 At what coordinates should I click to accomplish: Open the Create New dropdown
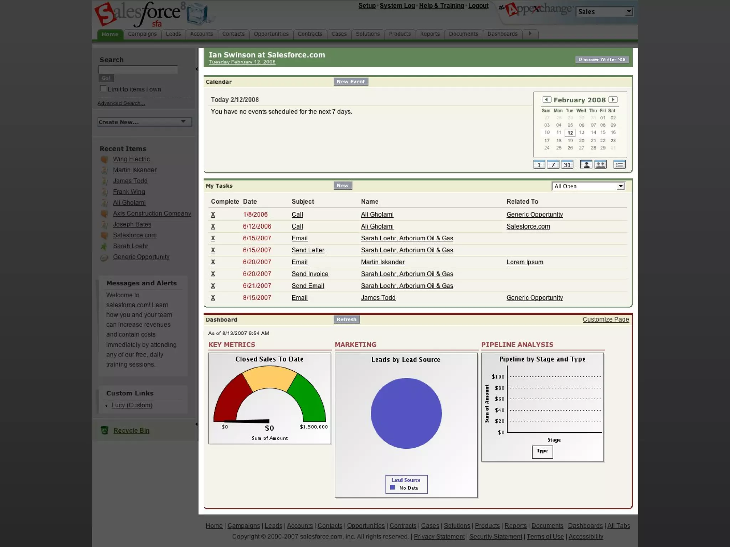click(144, 122)
